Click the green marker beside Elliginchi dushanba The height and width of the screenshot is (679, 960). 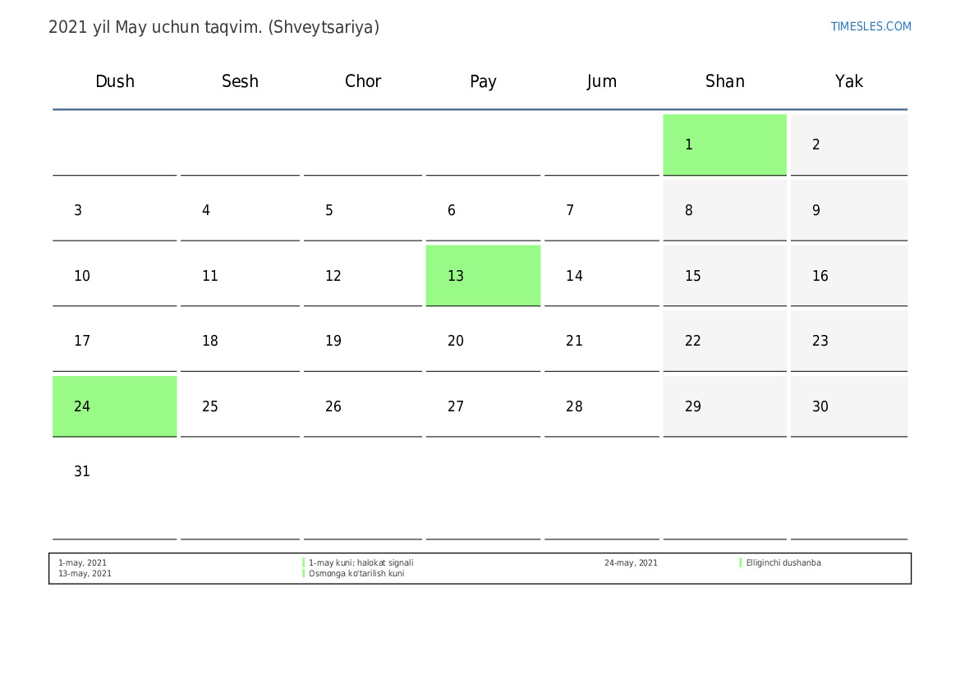[x=740, y=563]
